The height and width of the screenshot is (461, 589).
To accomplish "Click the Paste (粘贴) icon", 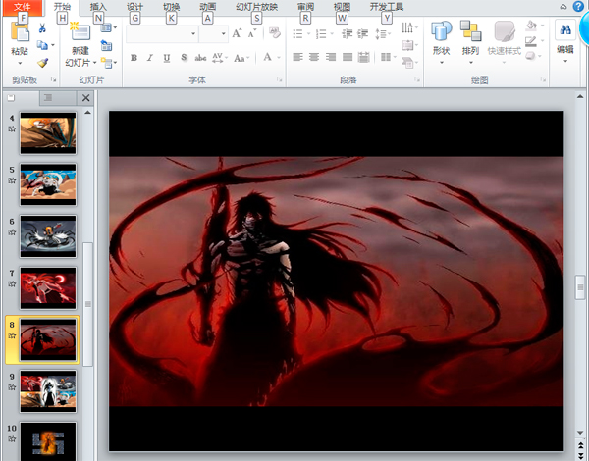I will [20, 32].
